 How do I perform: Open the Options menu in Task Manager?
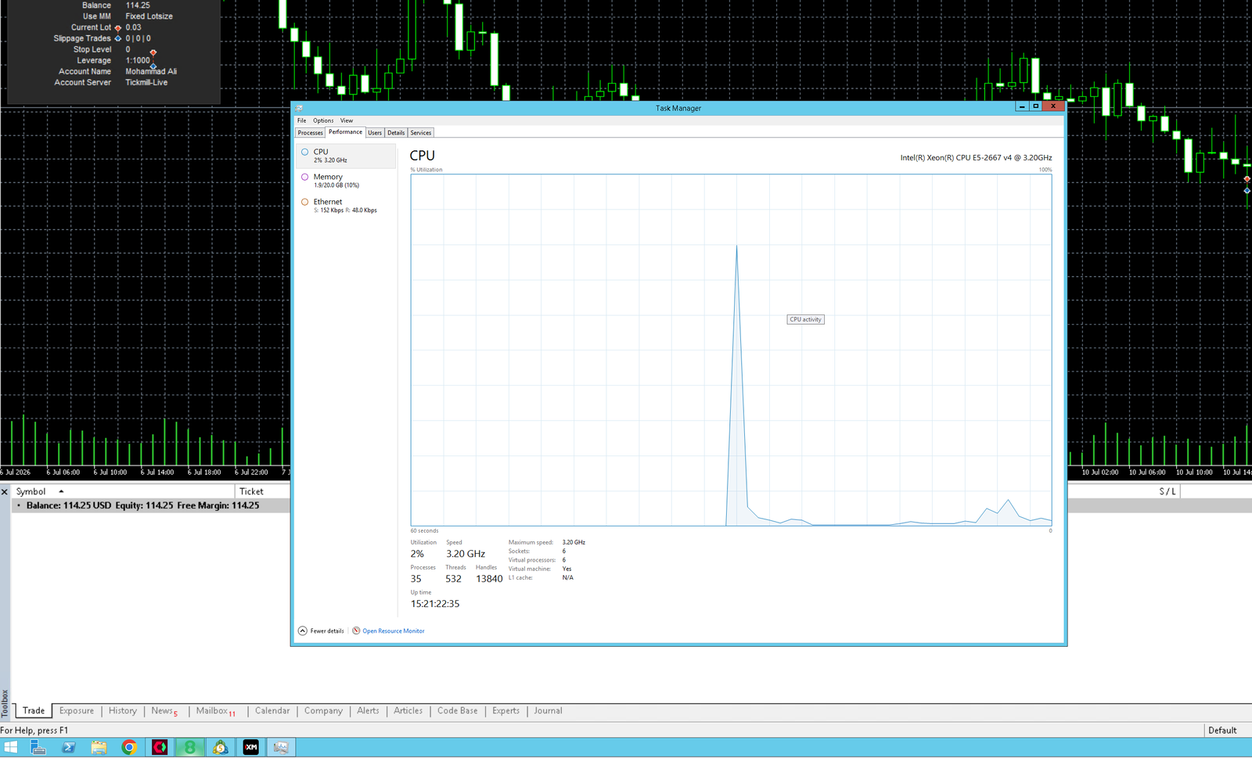click(x=323, y=120)
